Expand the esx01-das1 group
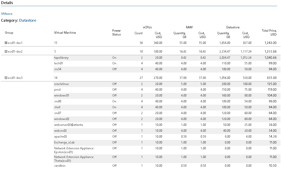Screen dimensions: 281x170 [x=6, y=43]
